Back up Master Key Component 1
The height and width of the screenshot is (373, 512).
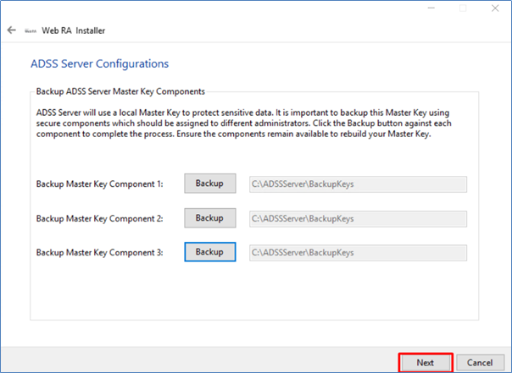click(210, 184)
